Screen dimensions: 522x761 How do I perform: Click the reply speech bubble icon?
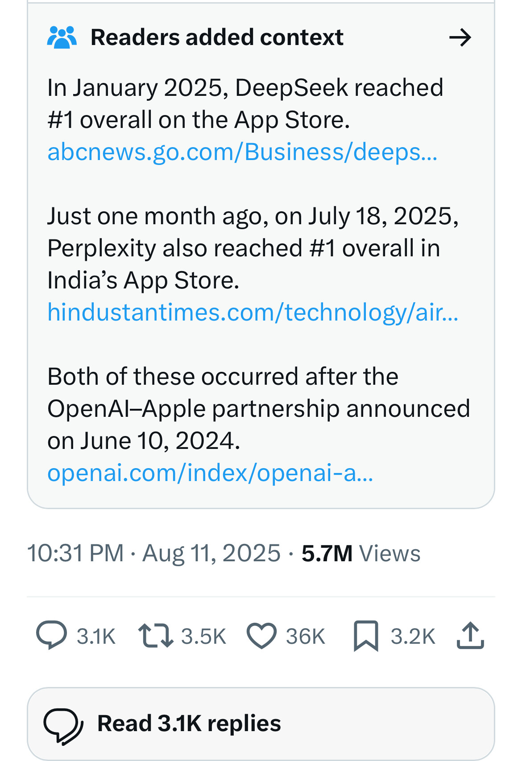point(52,635)
